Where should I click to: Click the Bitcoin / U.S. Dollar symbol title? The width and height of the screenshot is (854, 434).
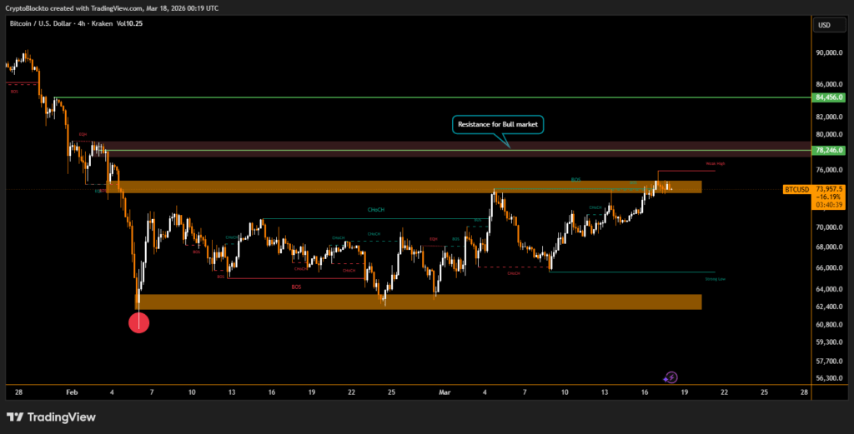coord(43,24)
